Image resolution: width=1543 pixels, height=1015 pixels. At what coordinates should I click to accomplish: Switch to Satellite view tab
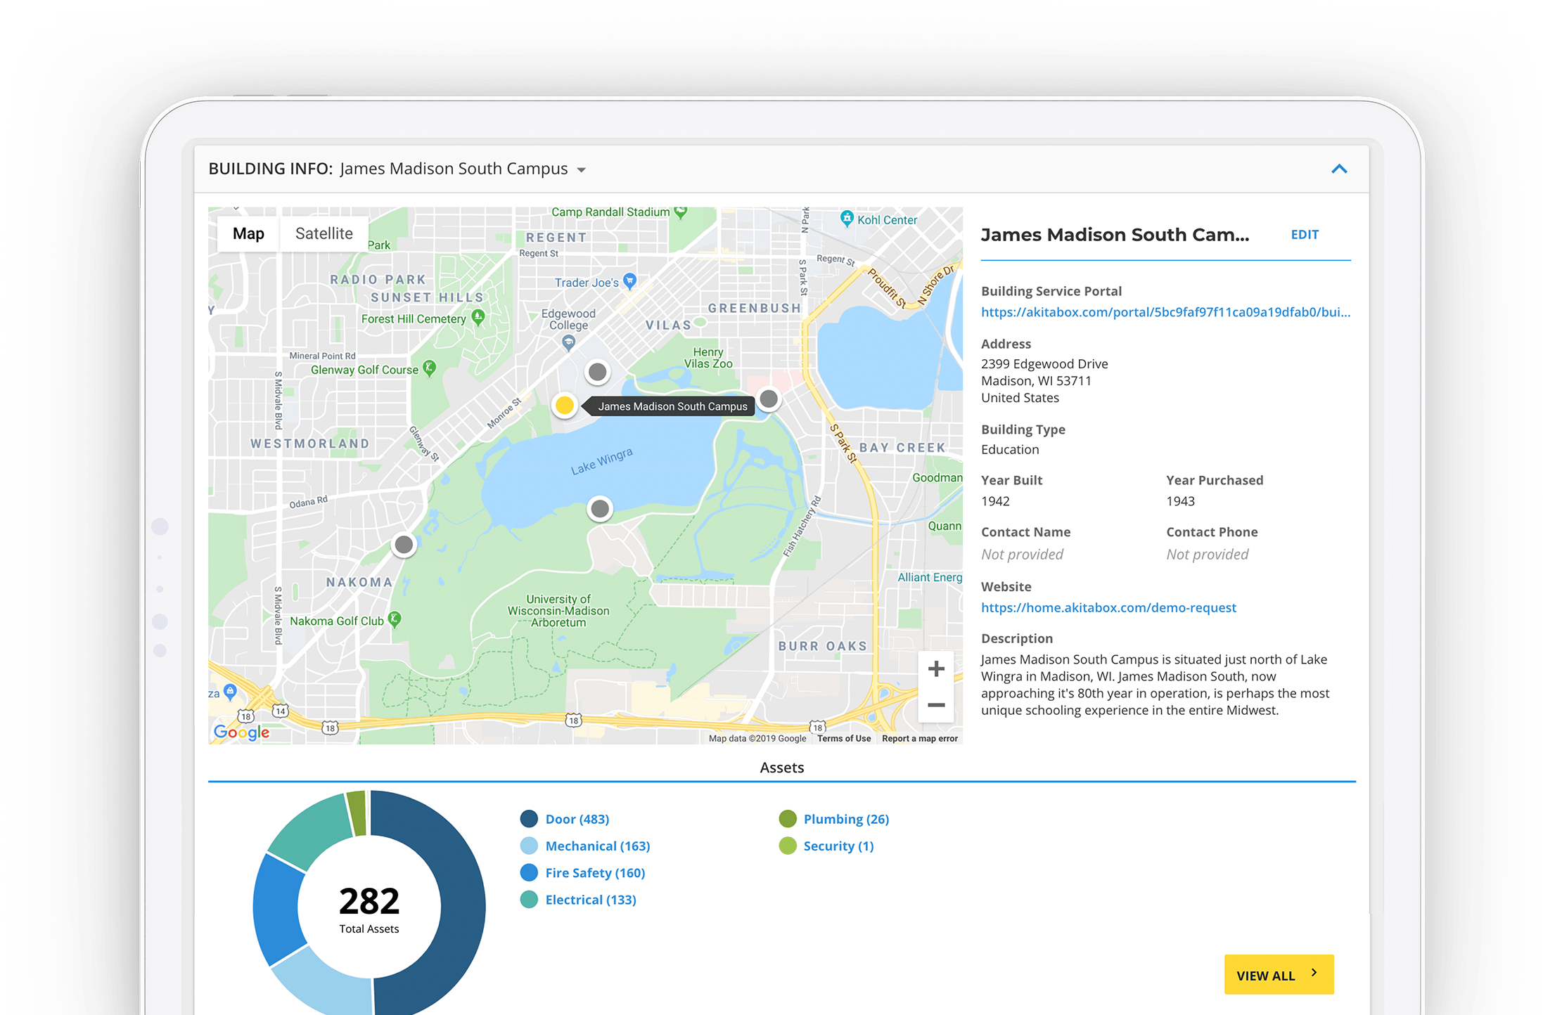[324, 233]
